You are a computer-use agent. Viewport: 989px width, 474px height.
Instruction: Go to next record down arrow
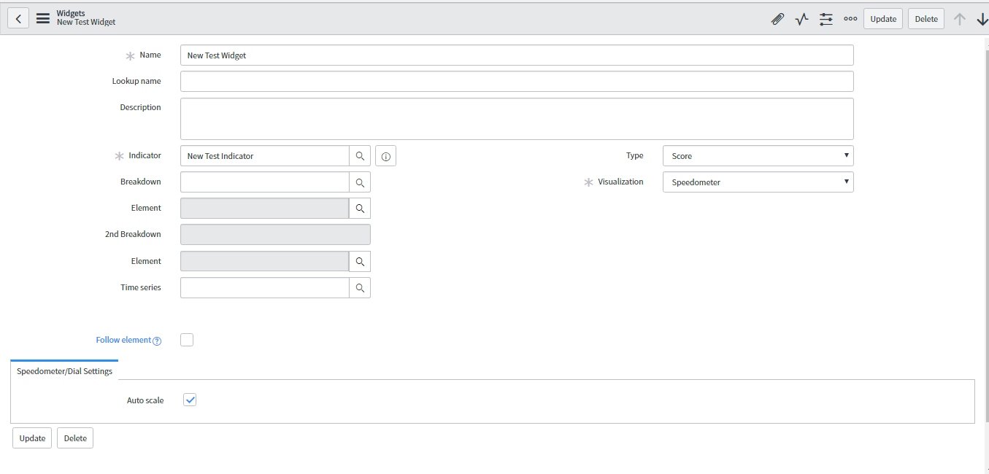tap(982, 19)
